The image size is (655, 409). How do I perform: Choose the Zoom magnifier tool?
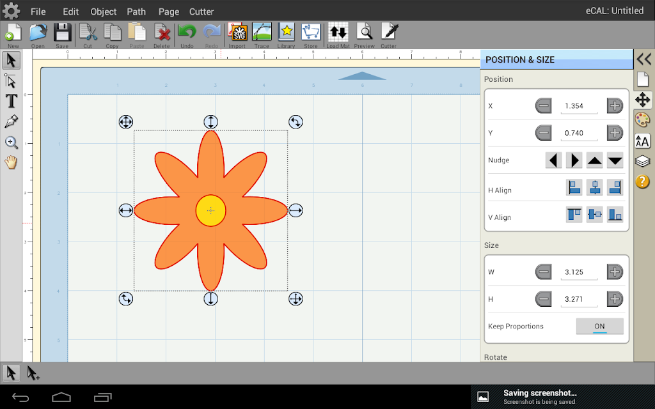(x=12, y=143)
